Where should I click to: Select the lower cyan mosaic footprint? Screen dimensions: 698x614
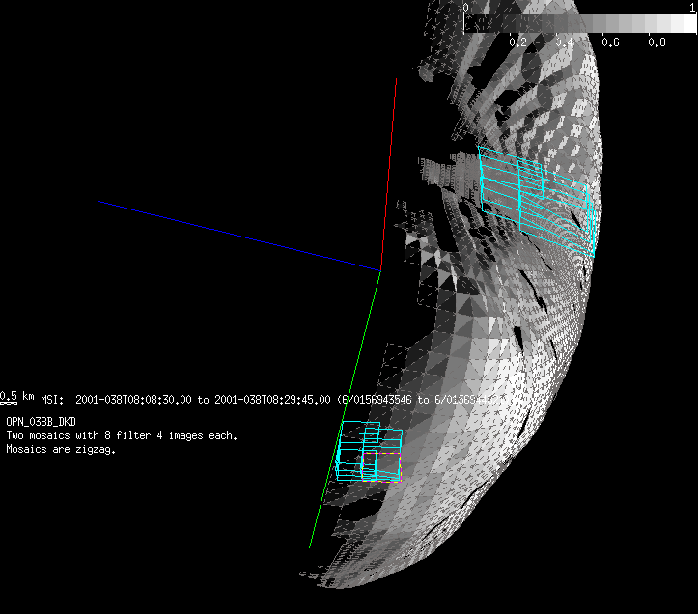tap(369, 451)
